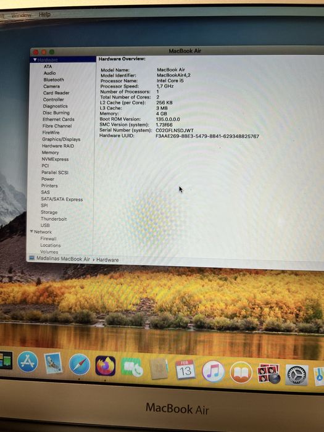Select Volumes under Network
This screenshot has width=324, height=432.
coord(49,252)
